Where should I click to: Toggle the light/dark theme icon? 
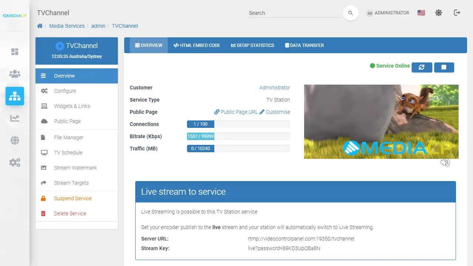point(439,13)
